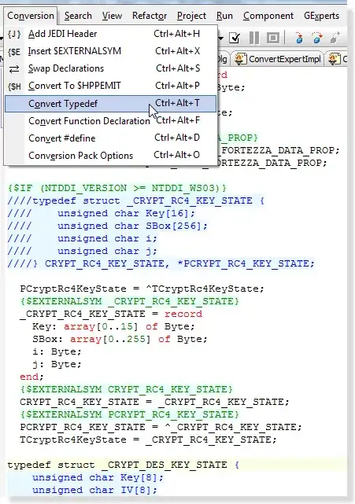Click the '} CRYPT_RC4_KEY_STATE, *PCRYPT_RC4_KEY_STATE;' line

[x=161, y=263]
